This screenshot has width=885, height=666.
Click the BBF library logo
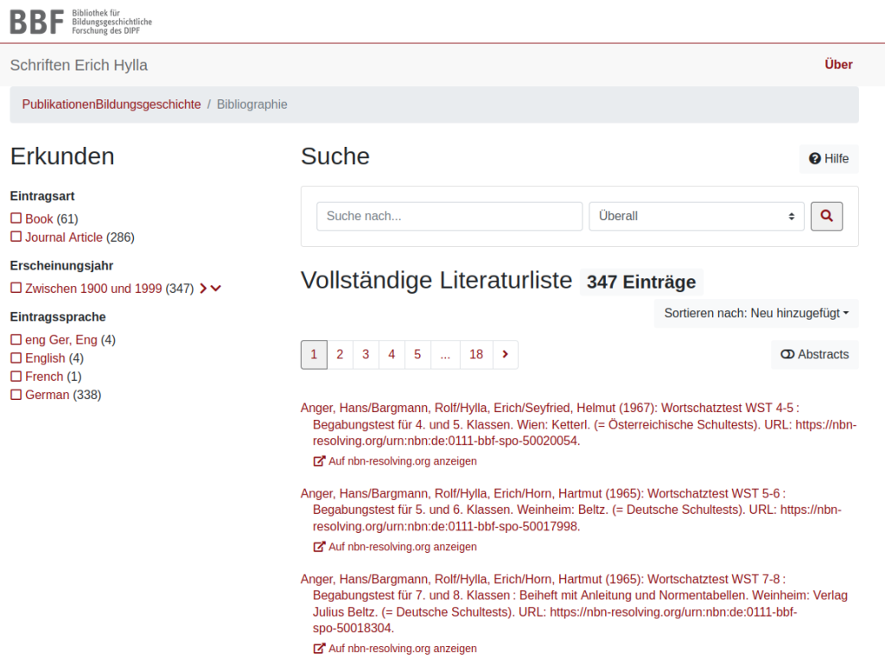click(x=80, y=22)
